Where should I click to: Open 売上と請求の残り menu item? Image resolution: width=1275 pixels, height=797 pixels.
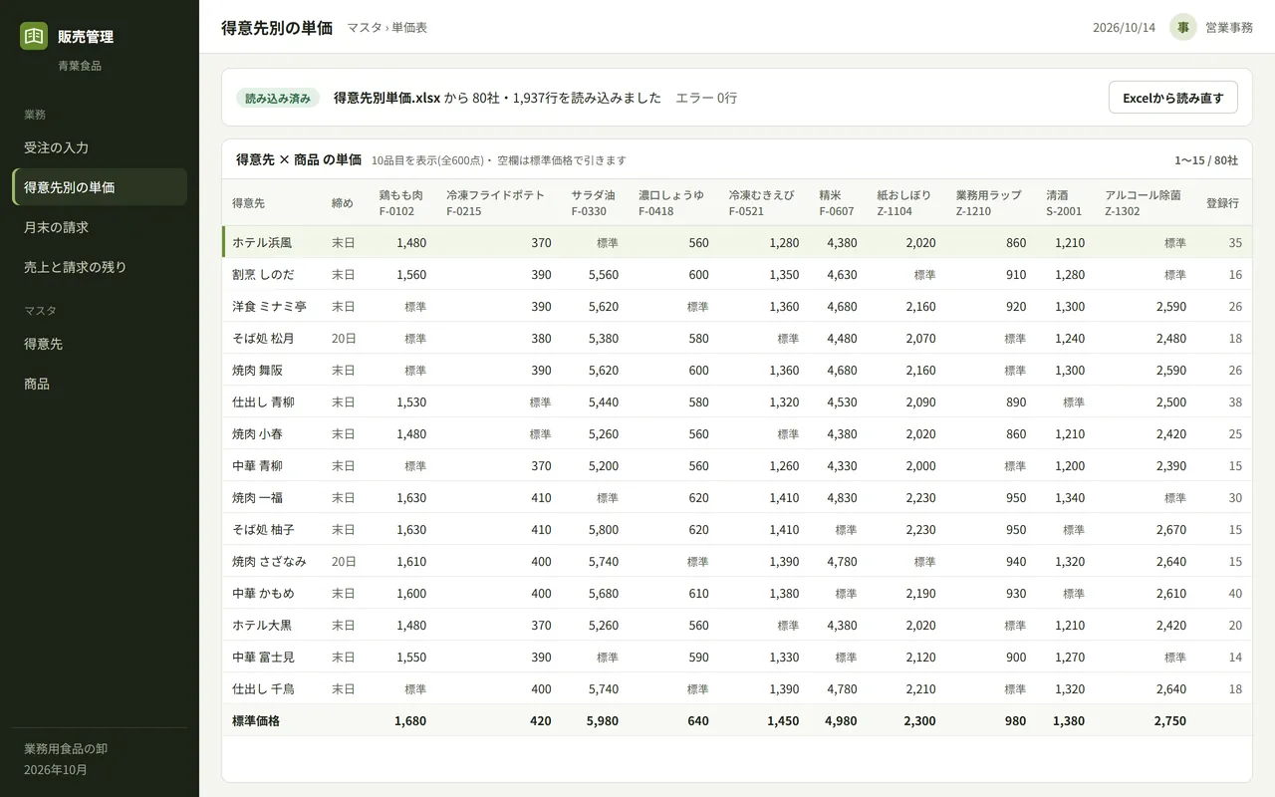coord(100,267)
